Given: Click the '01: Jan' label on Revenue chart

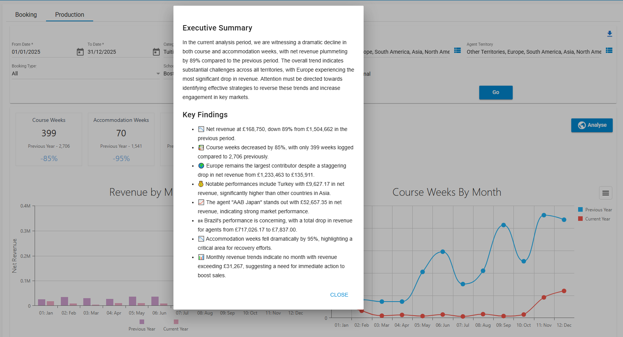Looking at the screenshot, I should 46,313.
